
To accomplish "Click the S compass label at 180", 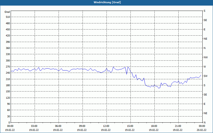I will pos(204,85).
